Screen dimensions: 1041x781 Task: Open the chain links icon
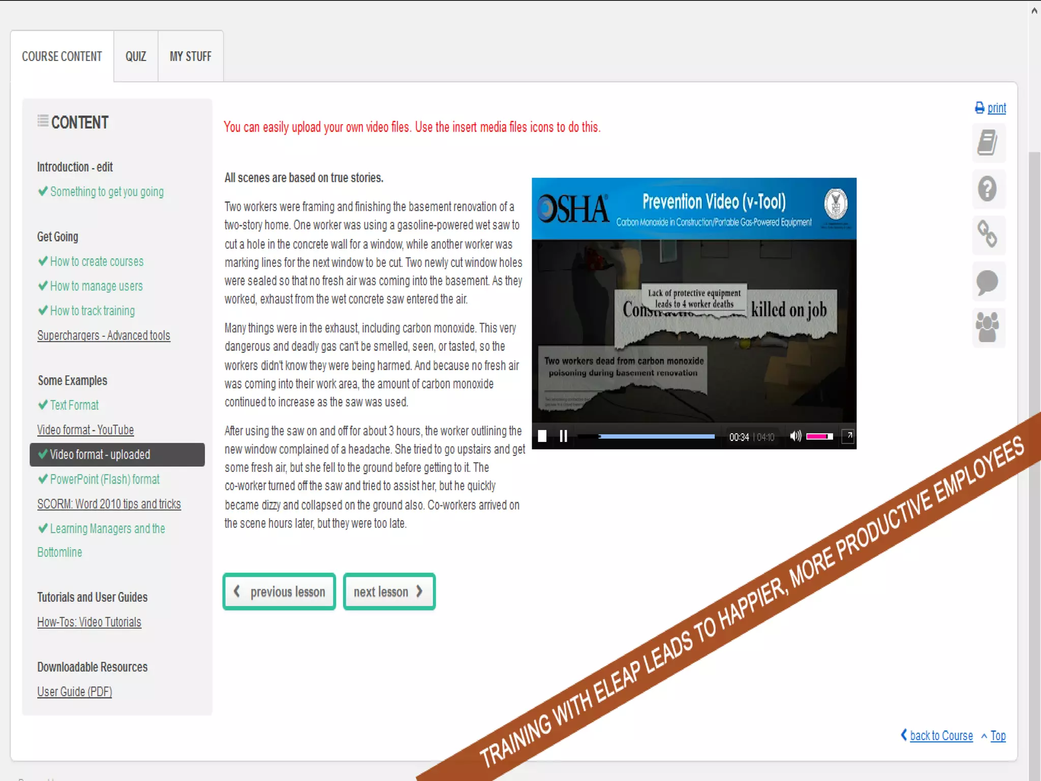(x=988, y=234)
